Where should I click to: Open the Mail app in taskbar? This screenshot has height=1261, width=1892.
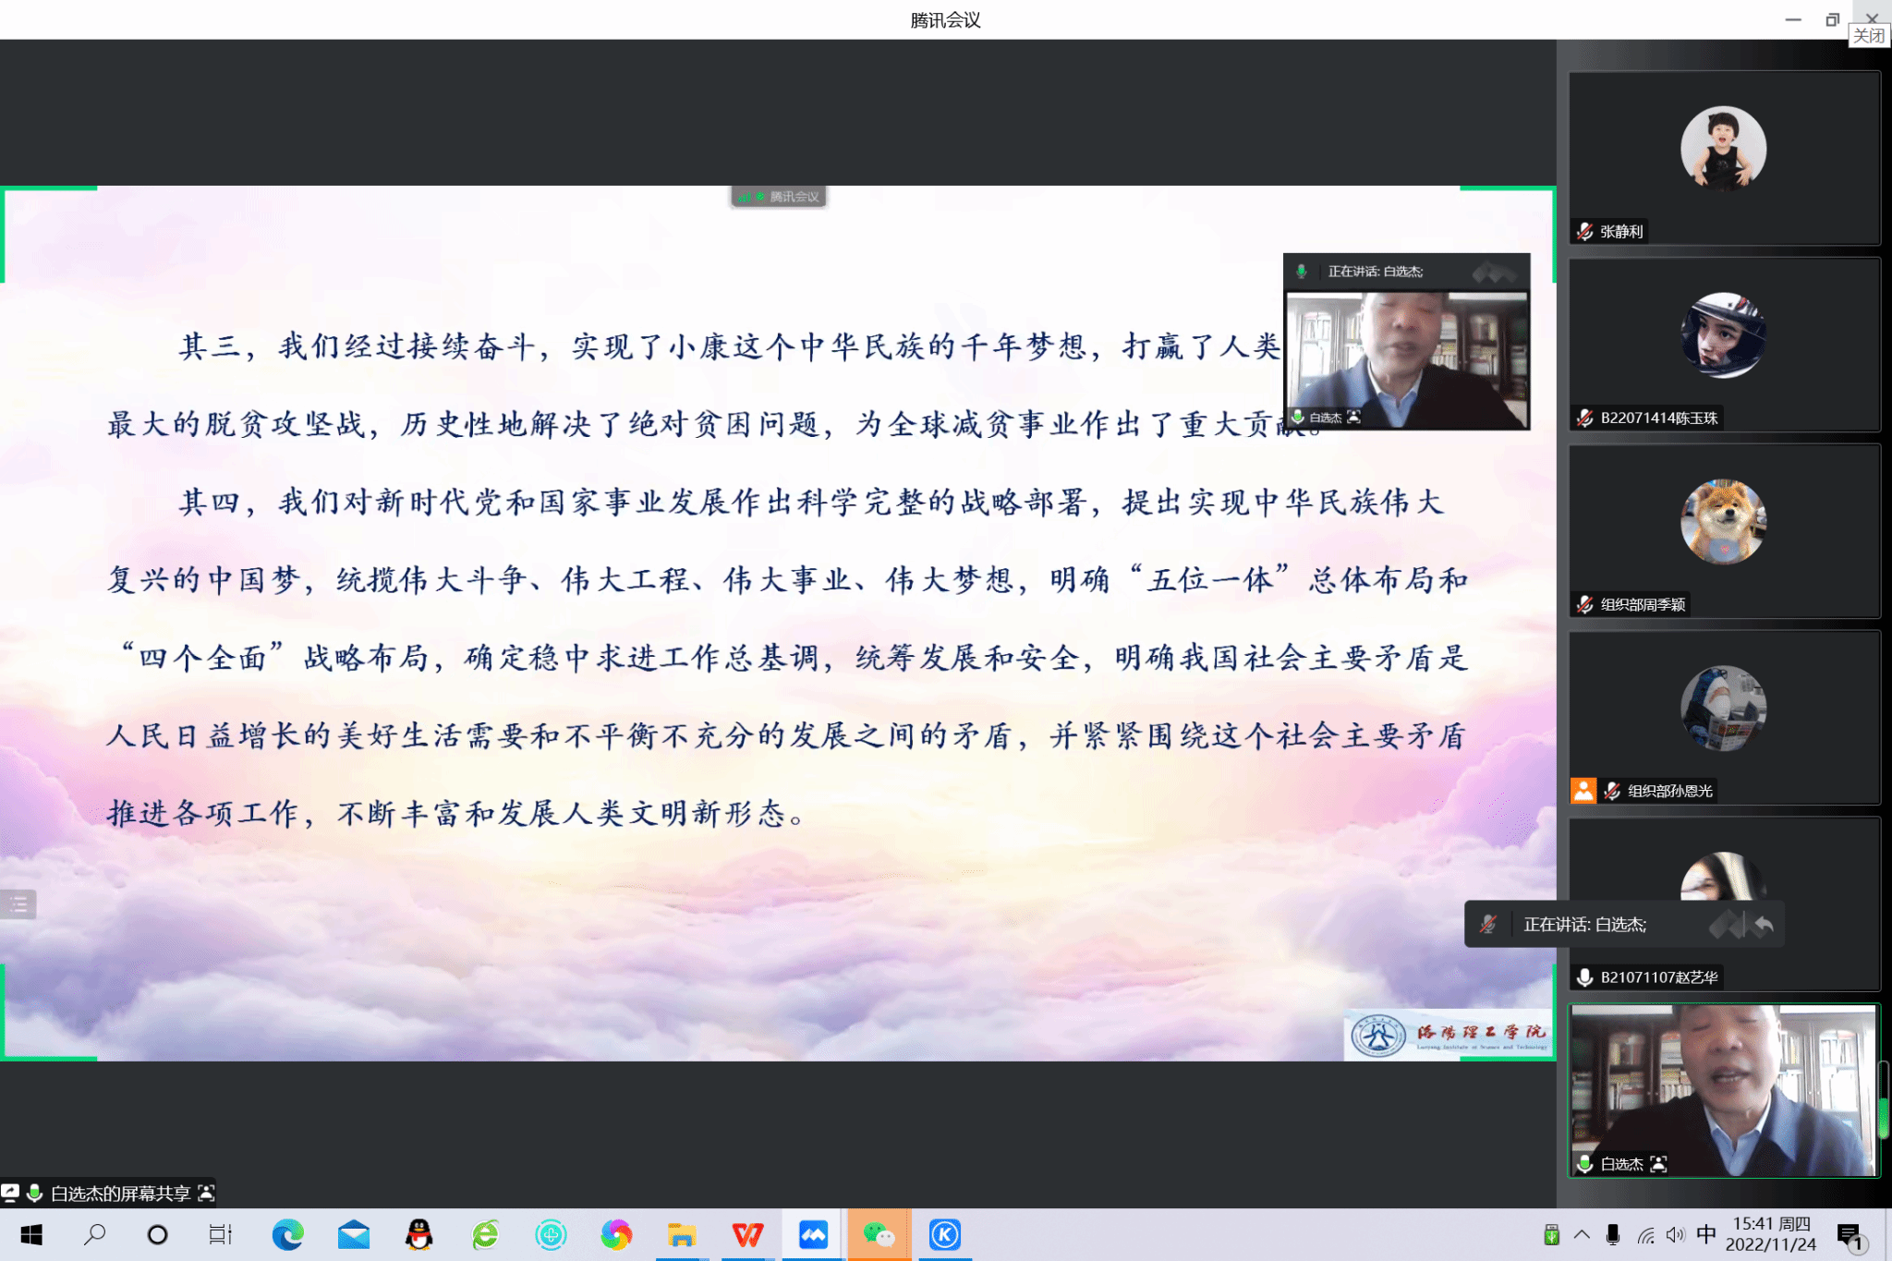353,1234
